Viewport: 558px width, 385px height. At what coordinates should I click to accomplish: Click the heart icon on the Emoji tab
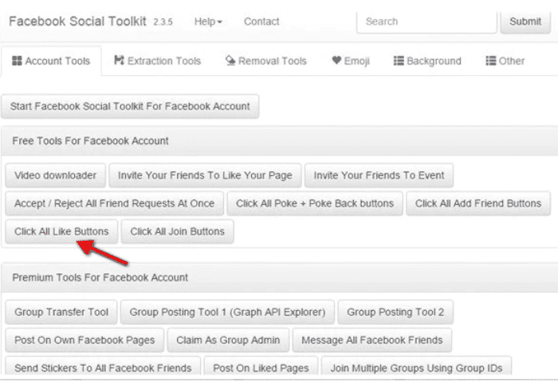[x=336, y=60]
